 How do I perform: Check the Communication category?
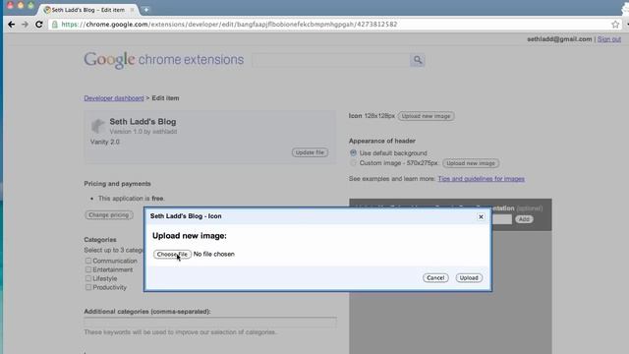click(x=88, y=261)
